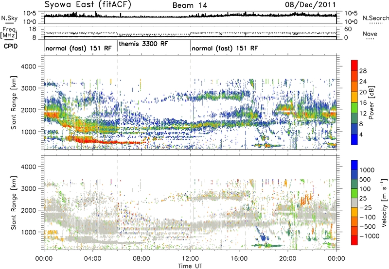This screenshot has height=269, width=389.
Task: Click the velocity colorbar value '1000'
Action: (x=367, y=170)
